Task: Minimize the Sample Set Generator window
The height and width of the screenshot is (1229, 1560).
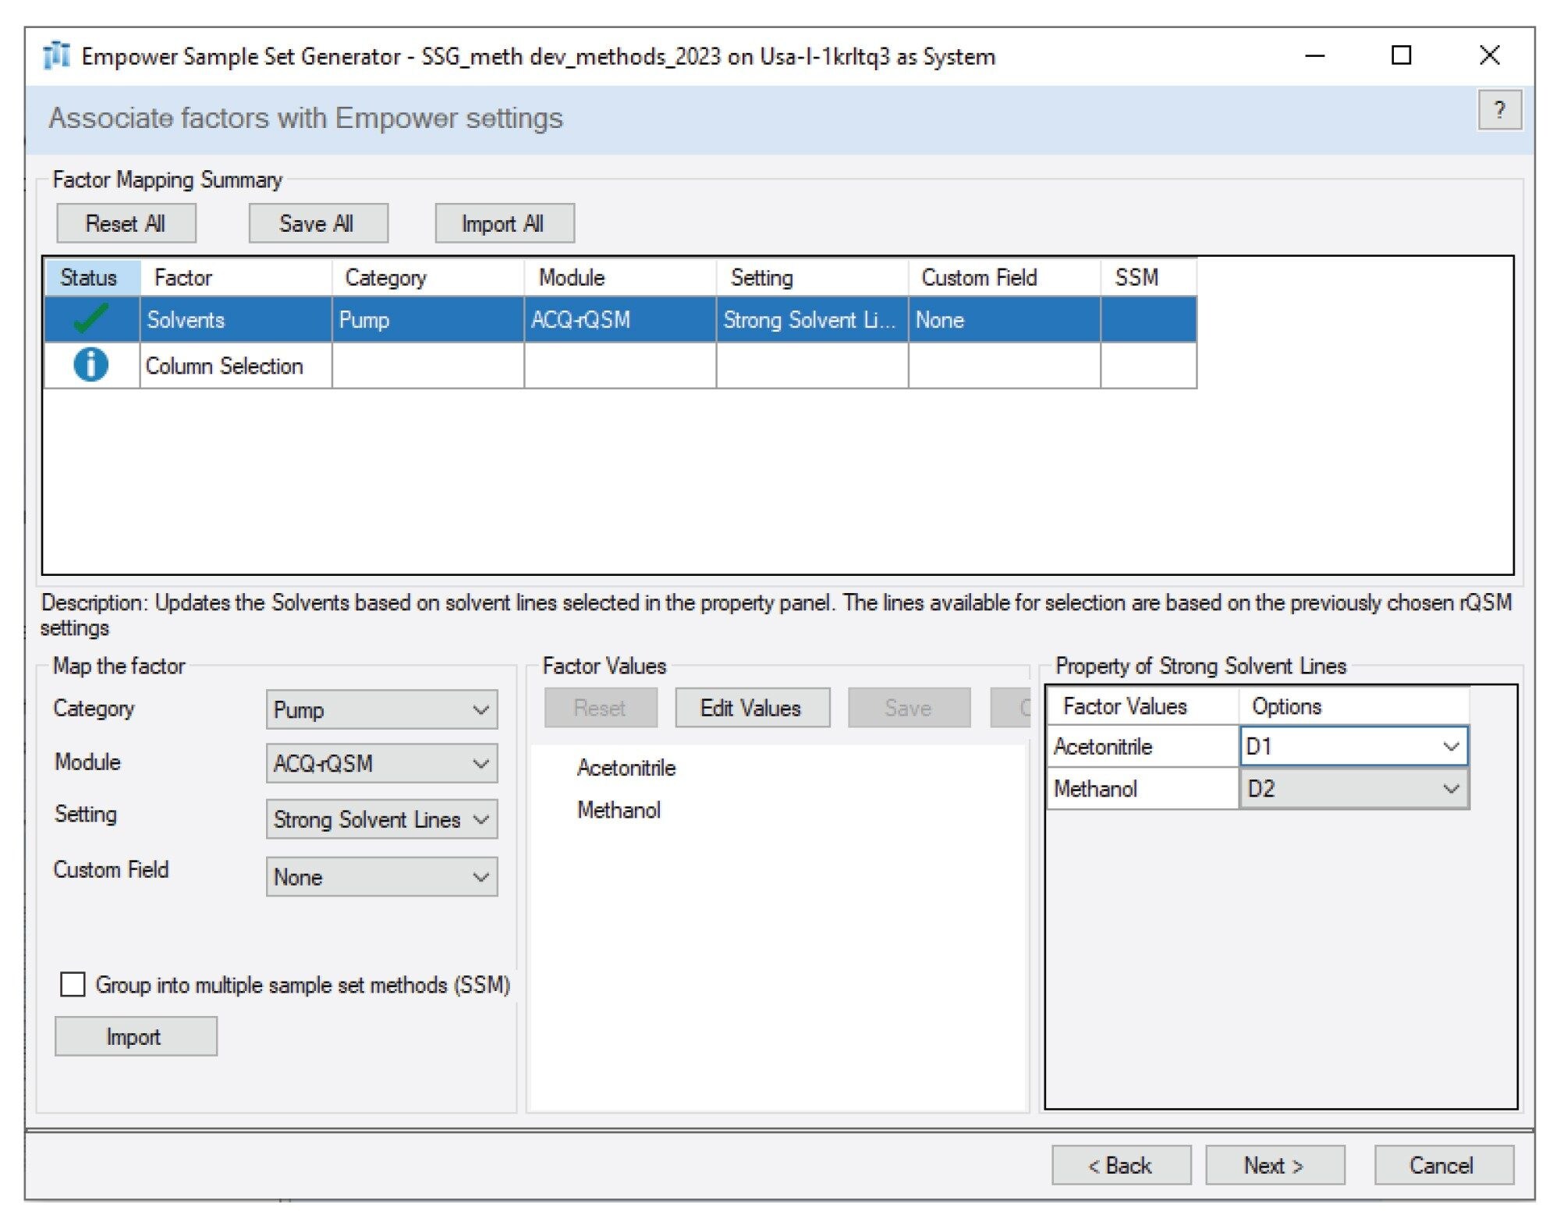Action: click(x=1315, y=55)
